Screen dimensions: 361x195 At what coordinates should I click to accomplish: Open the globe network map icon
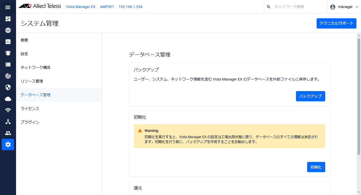pyautogui.click(x=8, y=30)
